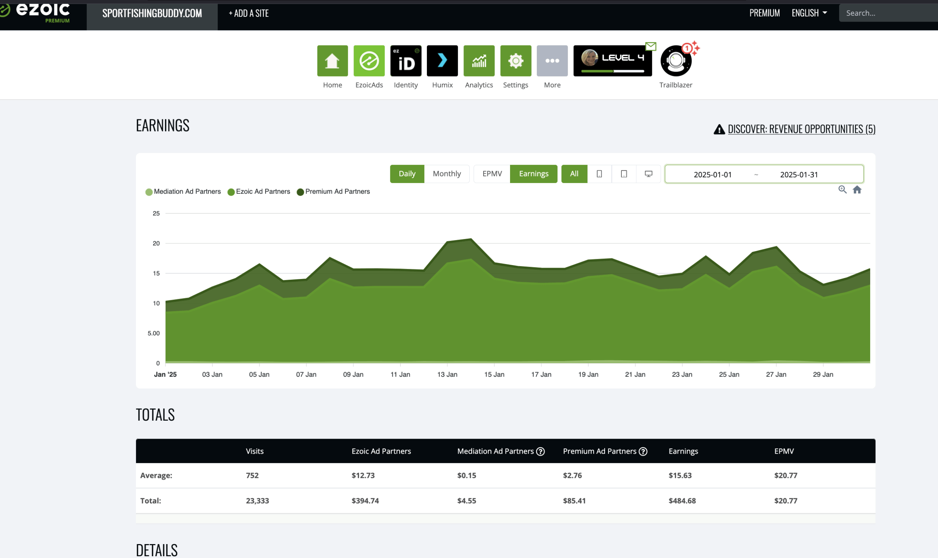Screen dimensions: 938x558
Task: Open the Trailblazer astronaut icon
Action: pos(676,61)
